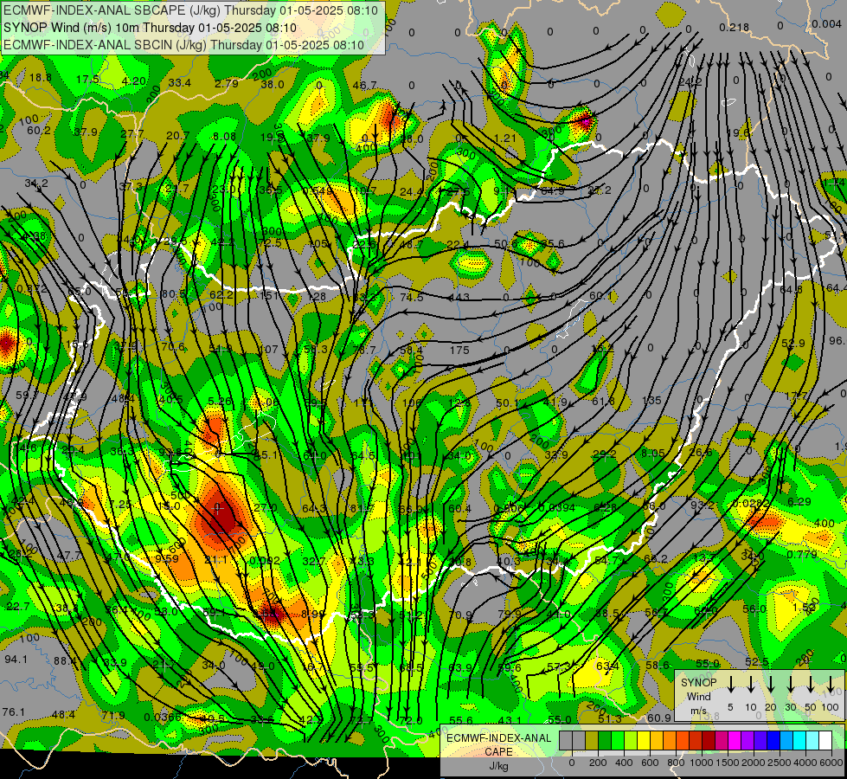Click the map value 74.5
Viewport: 847px width, 779px height.
point(412,298)
